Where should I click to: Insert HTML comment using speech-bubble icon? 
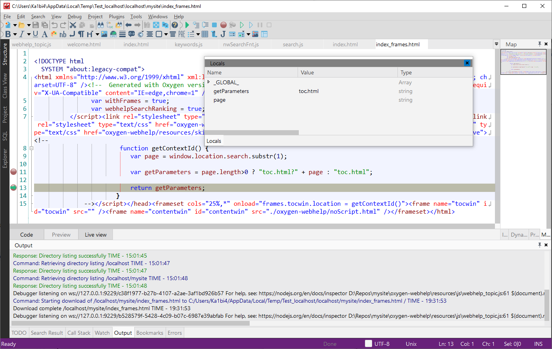[x=131, y=34]
